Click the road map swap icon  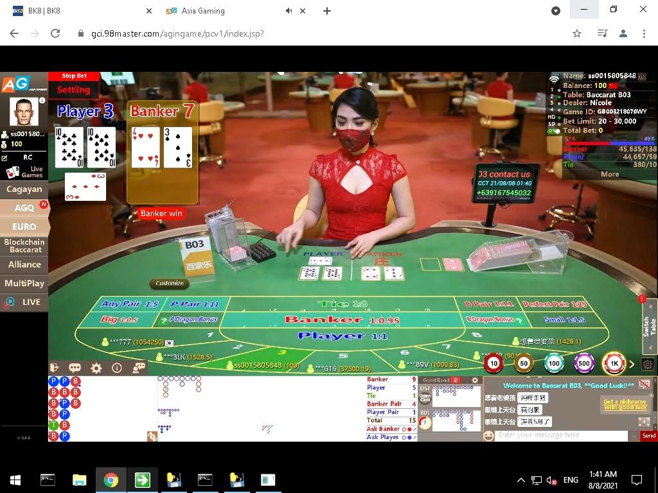(152, 436)
